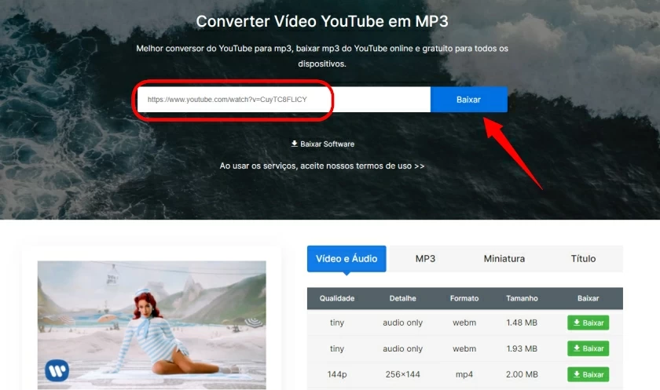Click the Tamanho column header
This screenshot has width=660, height=390.
point(522,298)
